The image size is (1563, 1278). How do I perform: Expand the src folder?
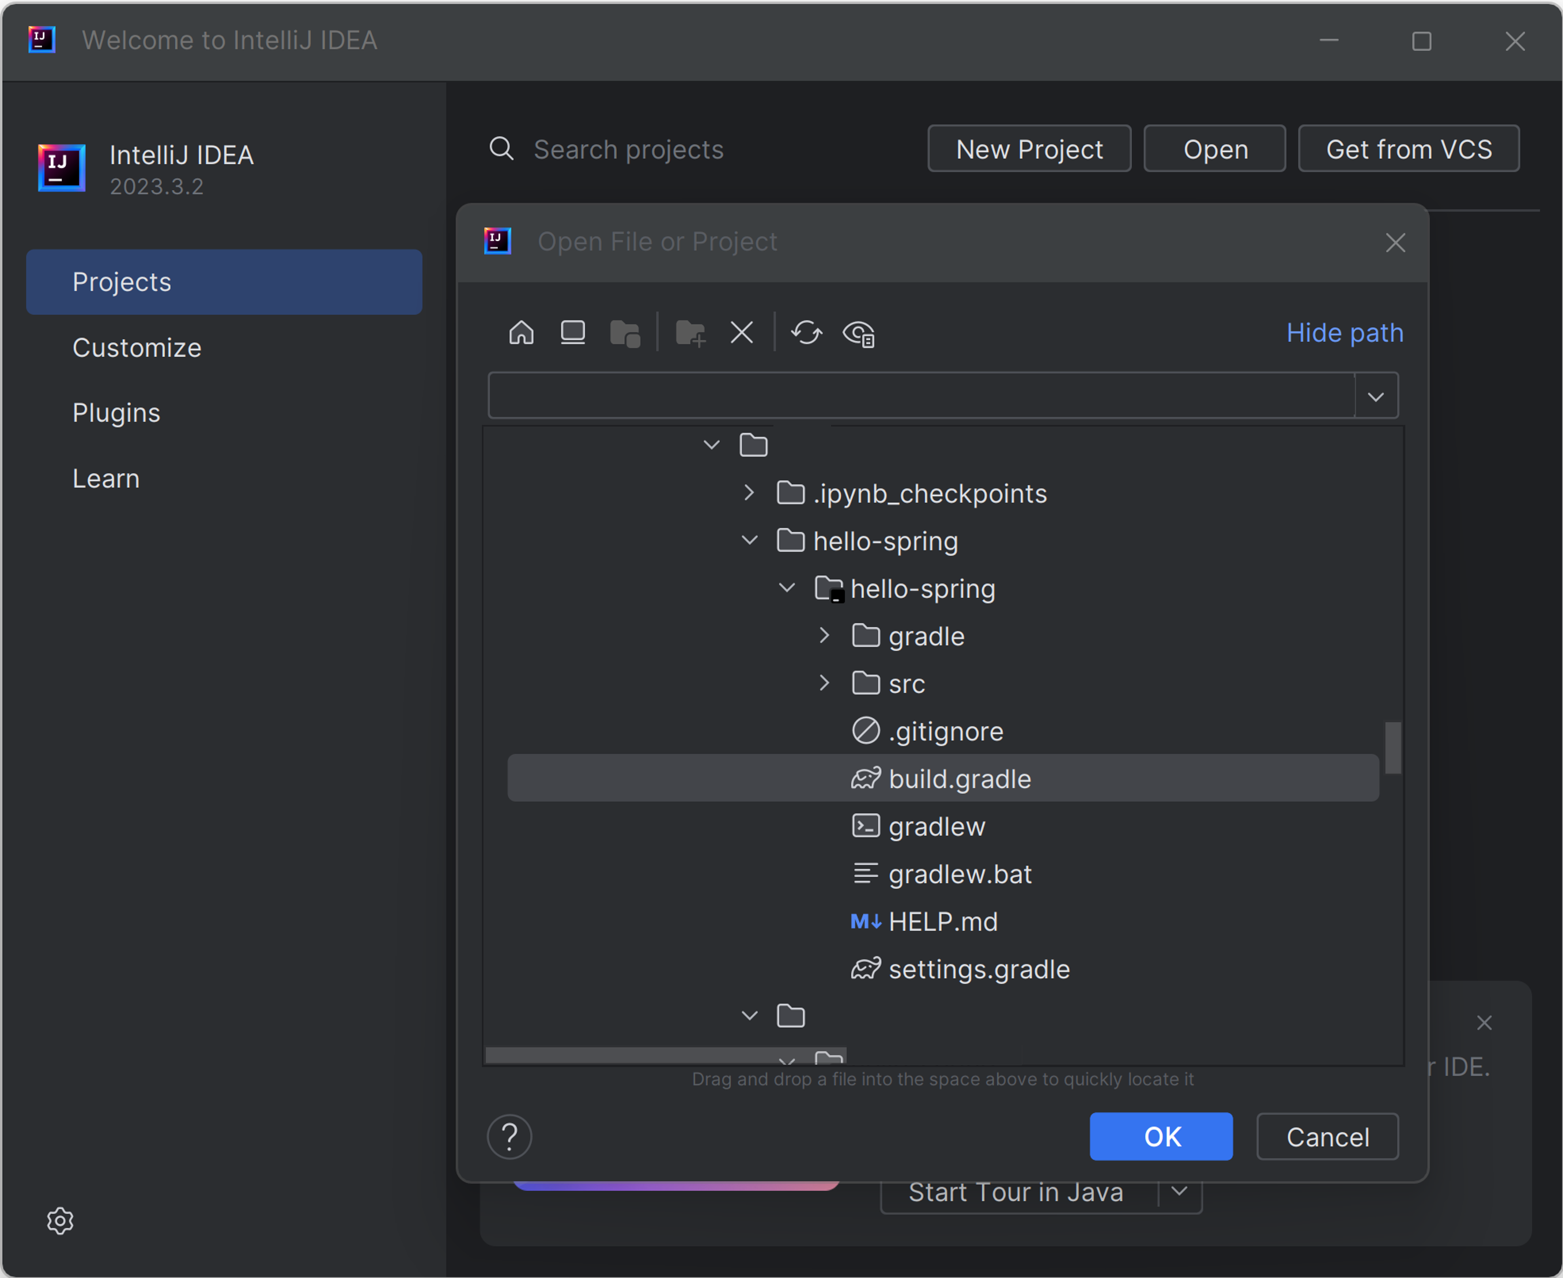point(824,683)
